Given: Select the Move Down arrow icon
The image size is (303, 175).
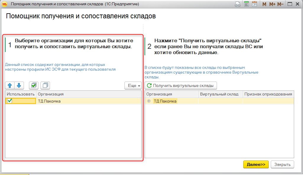Looking at the screenshot, I should point(18,85).
